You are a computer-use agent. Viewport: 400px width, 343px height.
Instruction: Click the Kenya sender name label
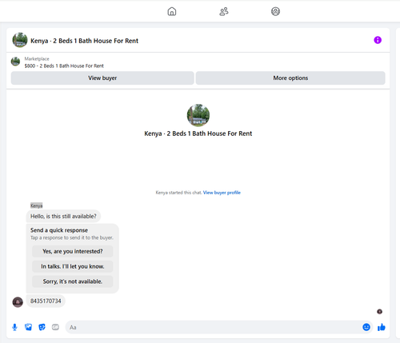point(36,205)
